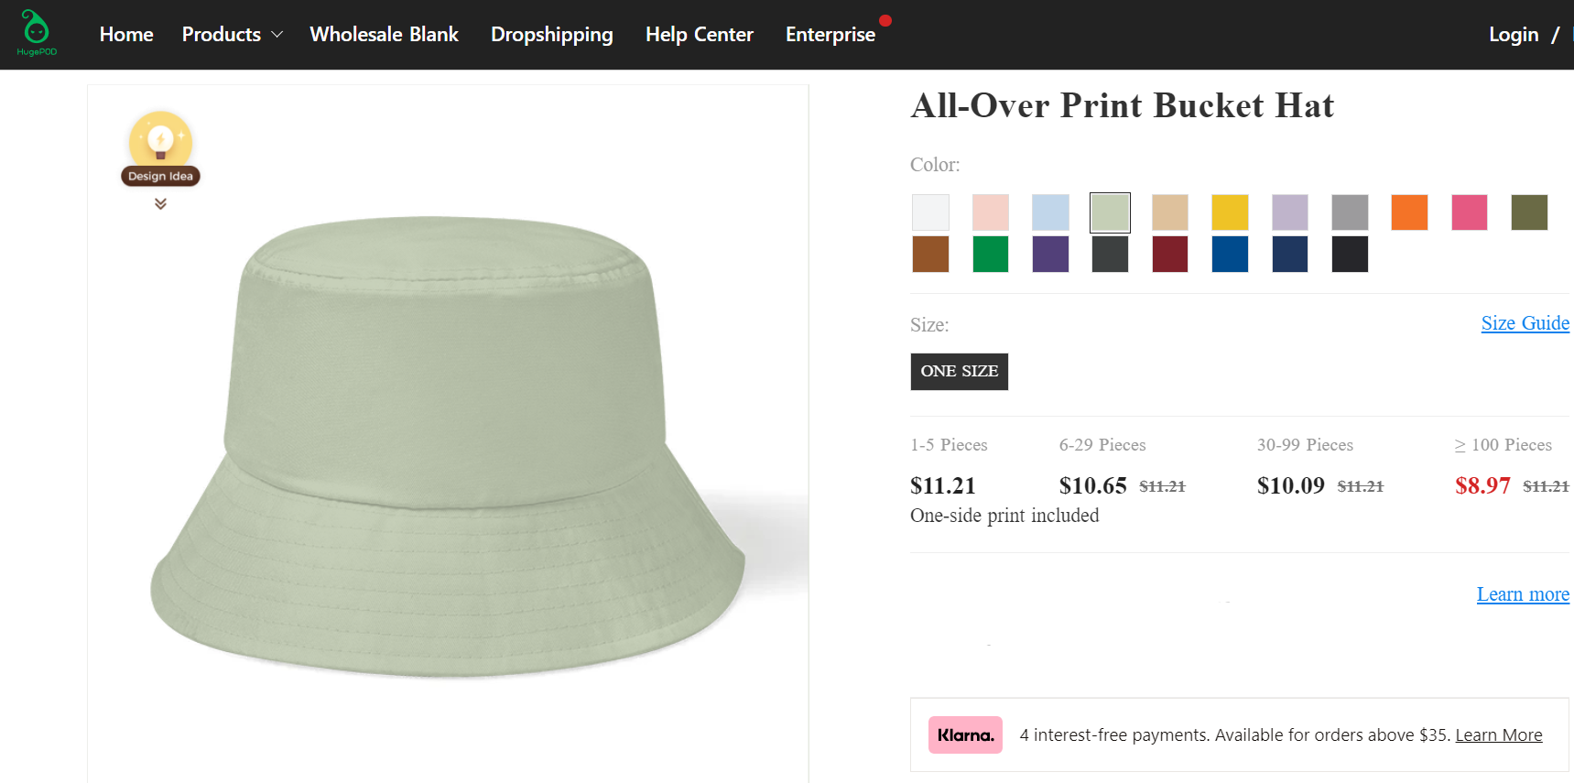This screenshot has height=783, width=1574.
Task: Go to the Home page
Action: [125, 34]
